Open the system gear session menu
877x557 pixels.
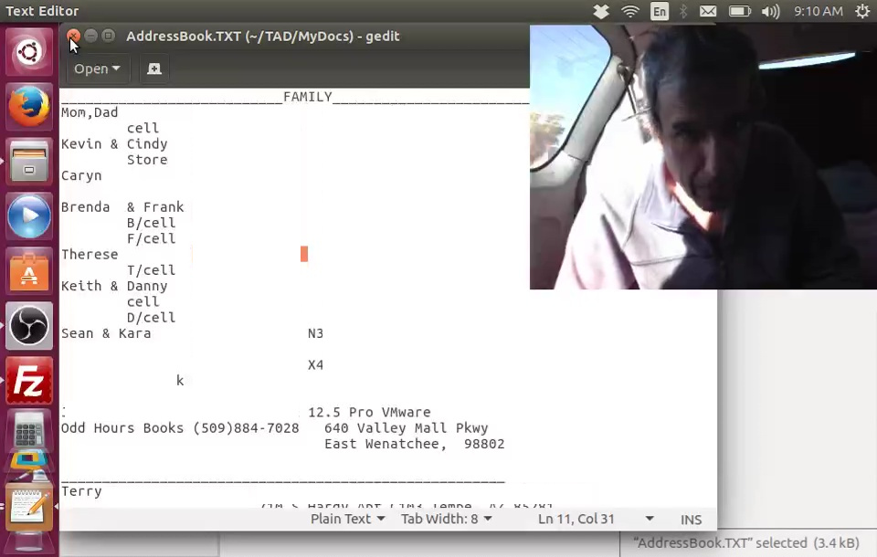[863, 11]
